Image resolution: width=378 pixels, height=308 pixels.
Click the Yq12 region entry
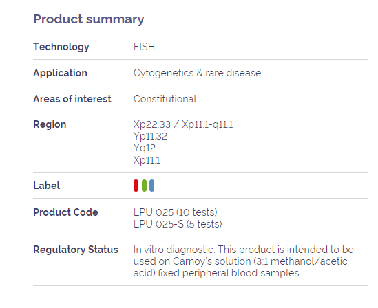[145, 148]
